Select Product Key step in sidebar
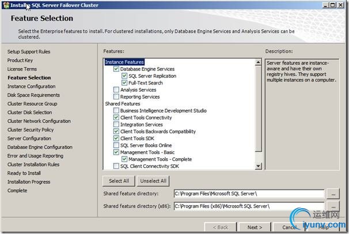Screen dimensions: 349x234 [x=20, y=60]
